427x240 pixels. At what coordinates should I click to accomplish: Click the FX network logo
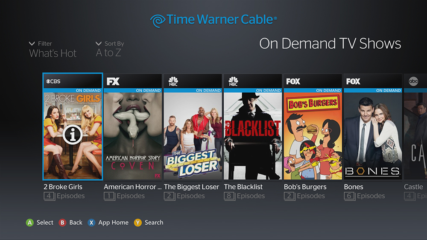[113, 81]
